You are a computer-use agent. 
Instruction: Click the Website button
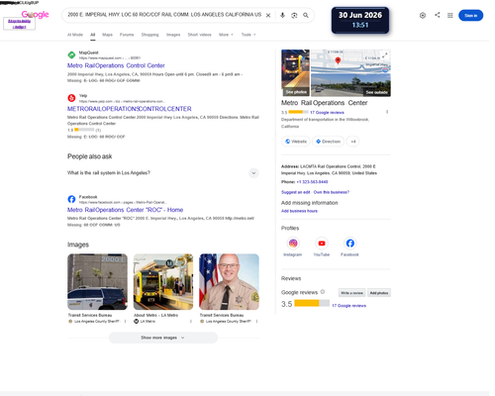point(296,142)
